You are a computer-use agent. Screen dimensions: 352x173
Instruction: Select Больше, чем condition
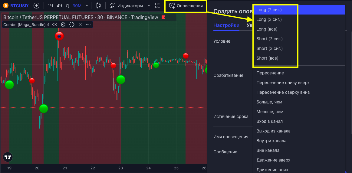pos(299,102)
